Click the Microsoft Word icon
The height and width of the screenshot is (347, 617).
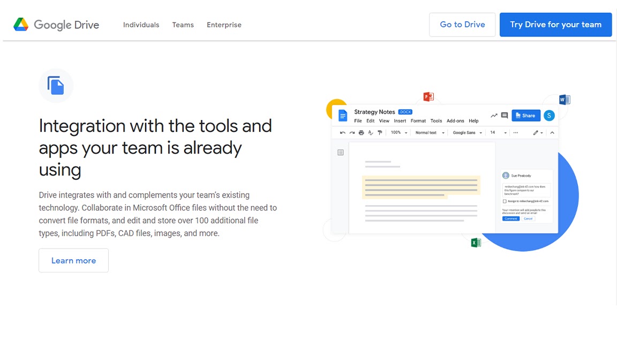(x=563, y=99)
